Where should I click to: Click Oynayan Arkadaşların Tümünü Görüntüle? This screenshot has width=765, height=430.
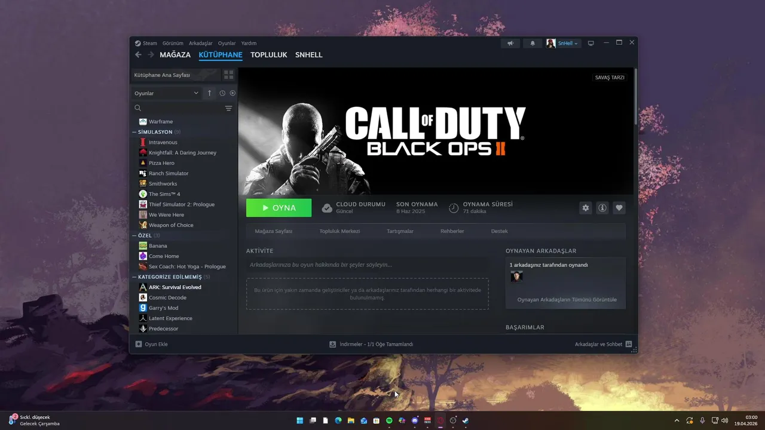[x=567, y=300]
